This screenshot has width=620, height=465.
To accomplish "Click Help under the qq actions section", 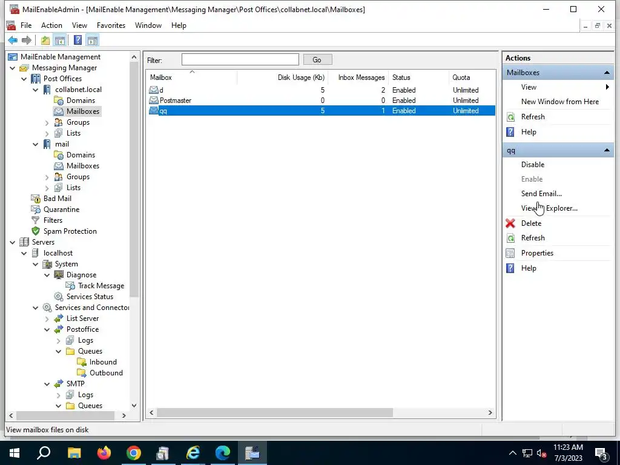I will click(x=528, y=268).
